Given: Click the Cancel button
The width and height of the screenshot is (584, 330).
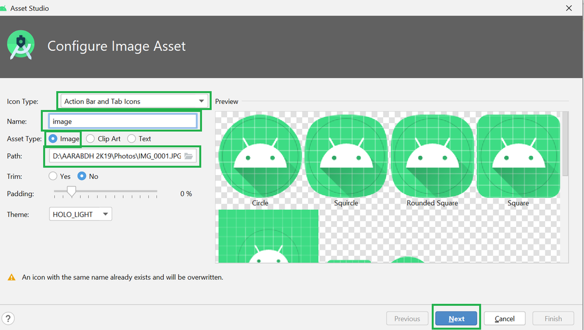Looking at the screenshot, I should [x=505, y=319].
